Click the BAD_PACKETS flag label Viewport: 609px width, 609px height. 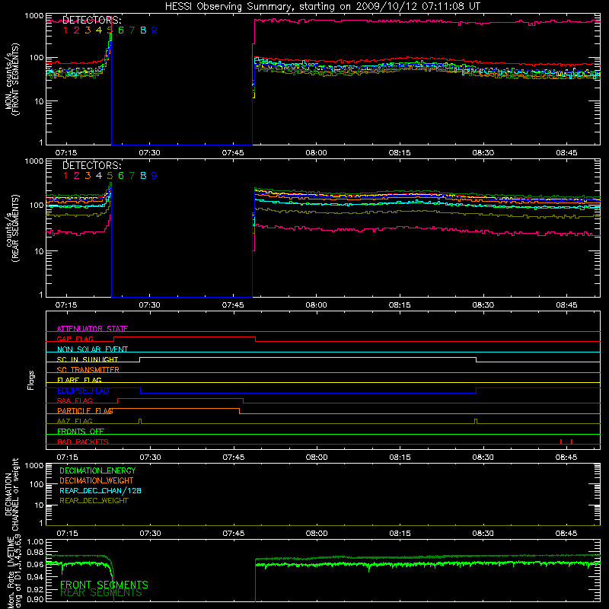click(83, 442)
